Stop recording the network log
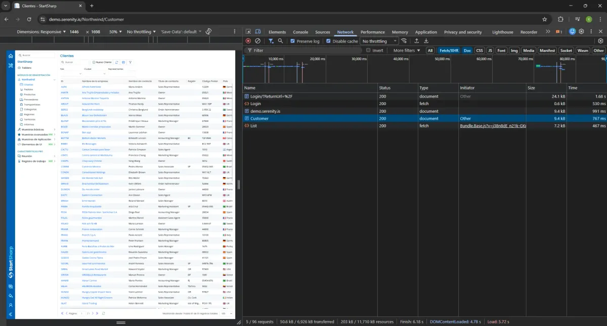 click(248, 41)
